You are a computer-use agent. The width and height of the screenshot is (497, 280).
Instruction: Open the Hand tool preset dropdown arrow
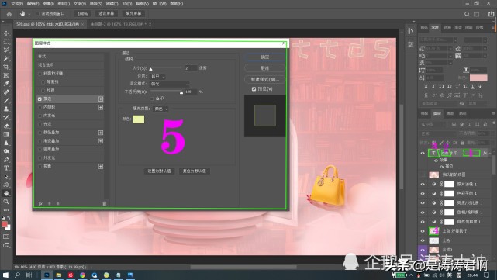click(29, 14)
